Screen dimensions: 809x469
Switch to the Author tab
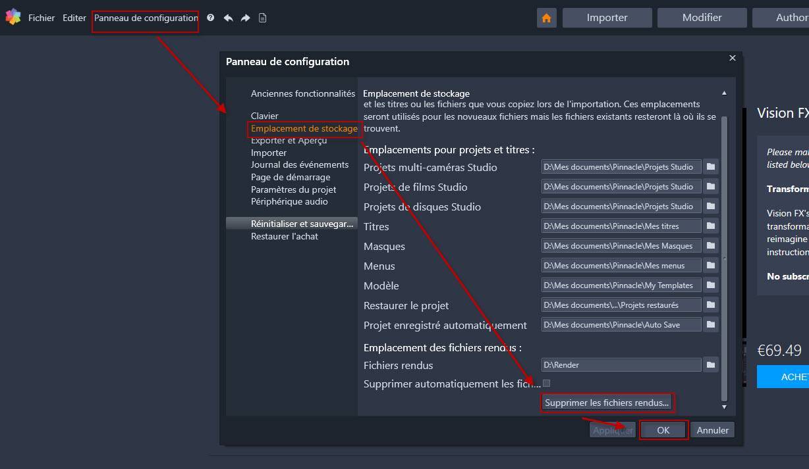tap(781, 18)
